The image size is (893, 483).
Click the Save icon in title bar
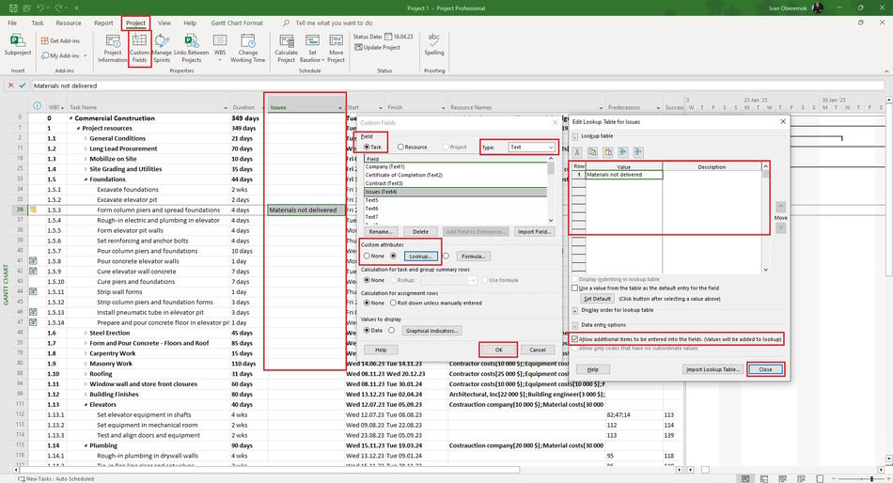[13, 8]
